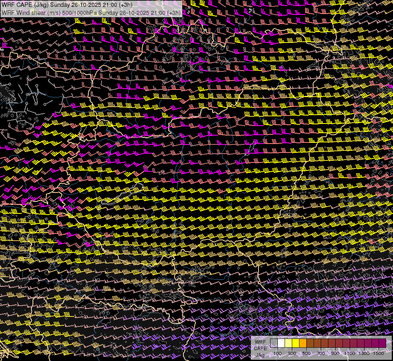Click the legend value 100
Viewport: 393px width, 361px height.
click(277, 353)
